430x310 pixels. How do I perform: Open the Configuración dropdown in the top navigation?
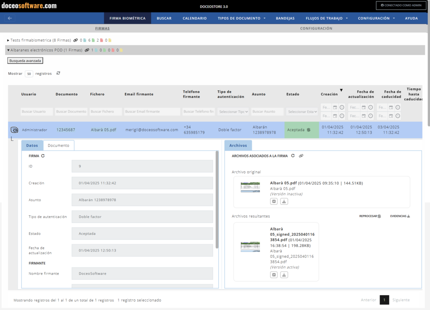[x=376, y=18]
